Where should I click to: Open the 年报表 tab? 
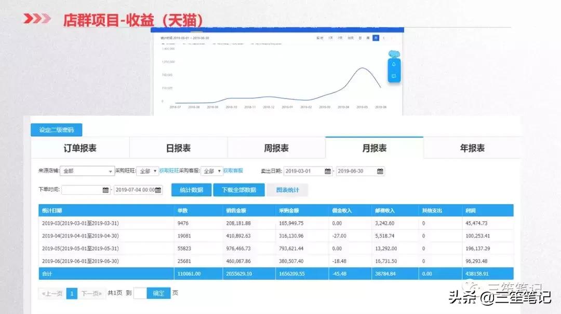coord(473,148)
